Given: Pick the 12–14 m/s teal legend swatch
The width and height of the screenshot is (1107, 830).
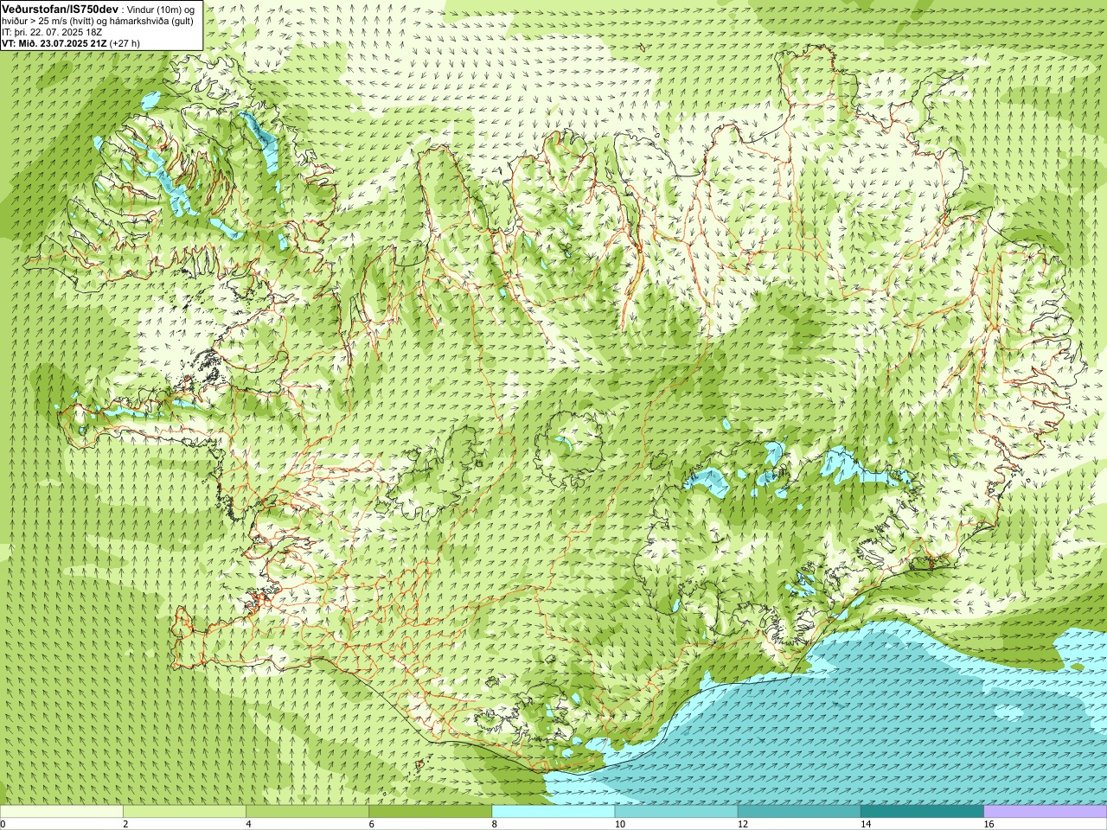Looking at the screenshot, I should tap(799, 812).
